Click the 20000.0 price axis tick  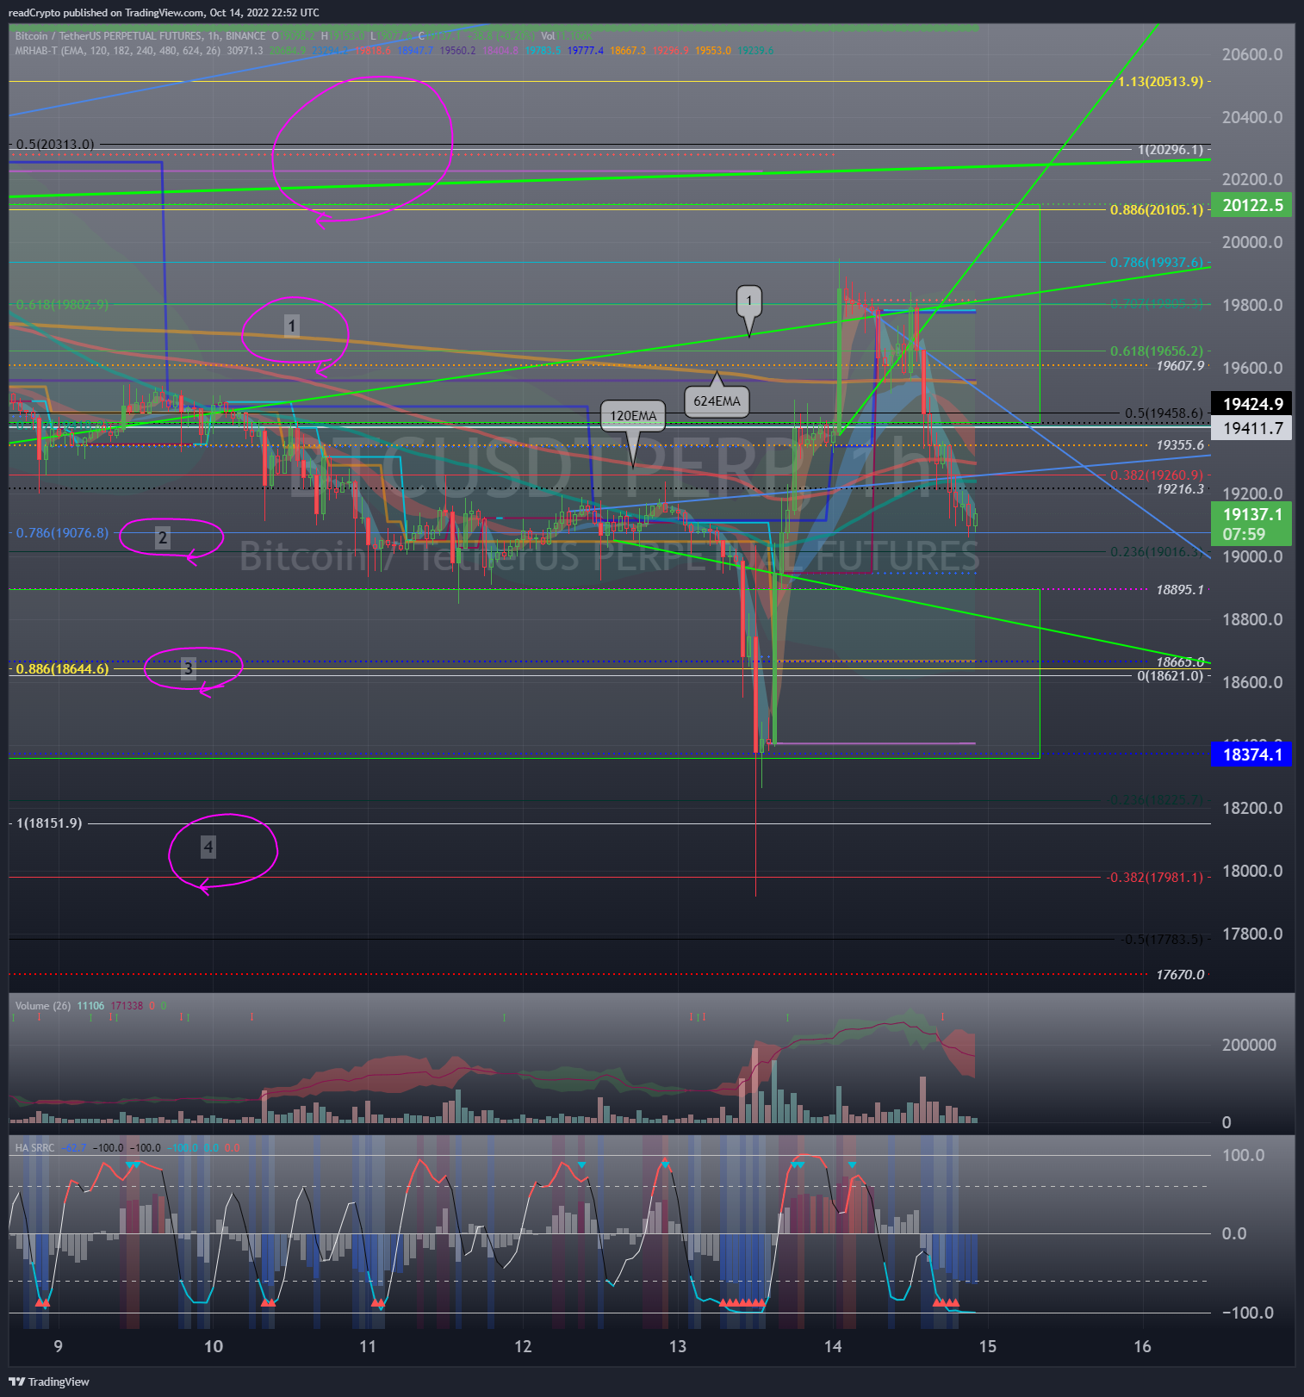coord(1251,242)
